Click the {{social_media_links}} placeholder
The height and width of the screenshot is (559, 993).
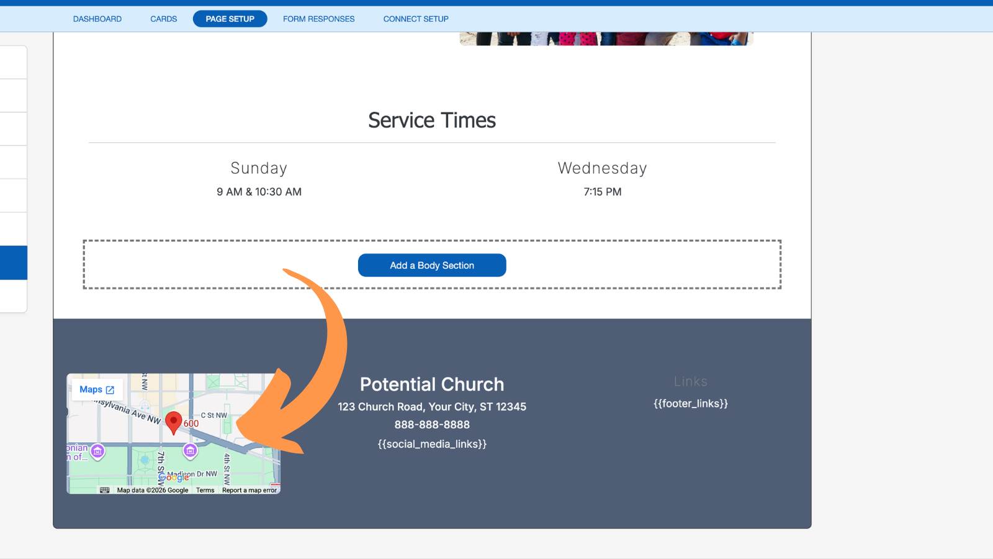pos(432,444)
